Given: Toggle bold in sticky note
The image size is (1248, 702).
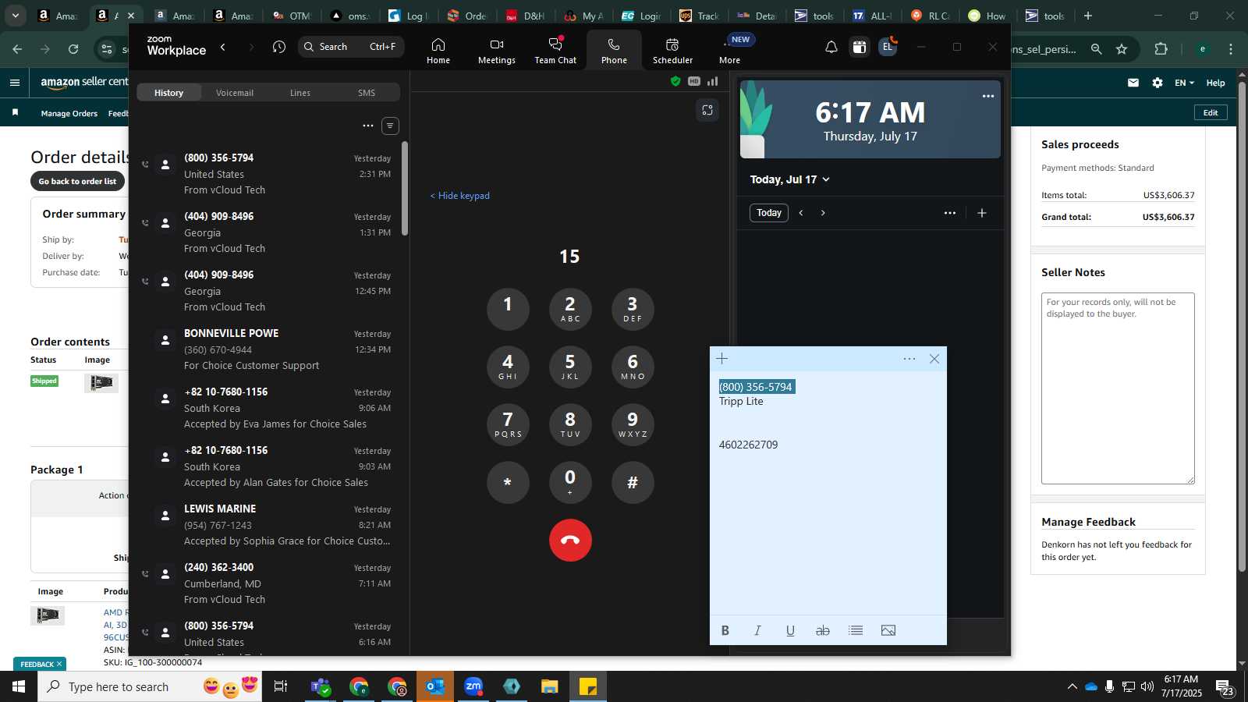Looking at the screenshot, I should (x=725, y=631).
